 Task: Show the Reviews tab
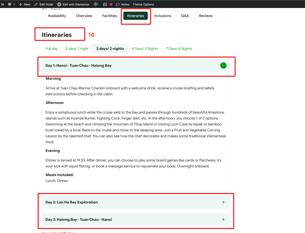[x=206, y=16]
